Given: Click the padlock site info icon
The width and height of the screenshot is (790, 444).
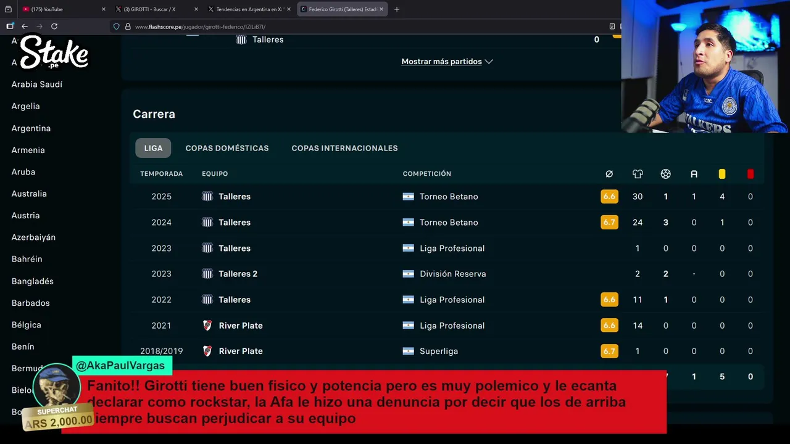Looking at the screenshot, I should tap(128, 27).
